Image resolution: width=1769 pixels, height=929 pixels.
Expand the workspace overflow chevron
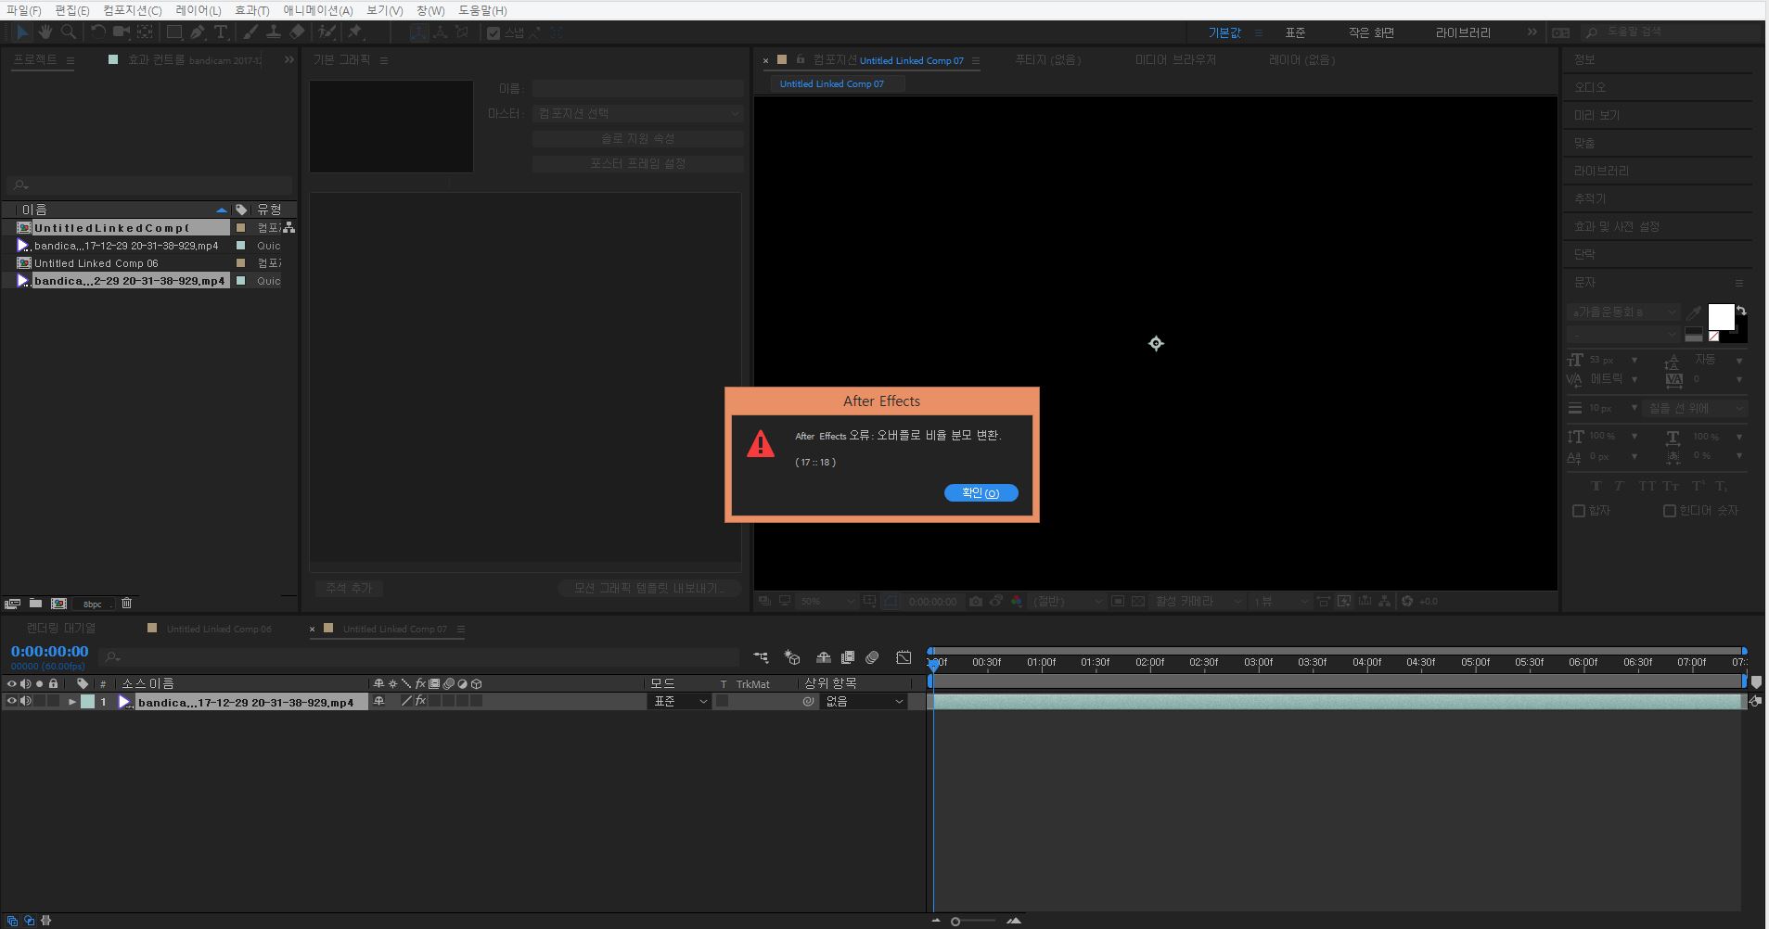[x=1532, y=32]
